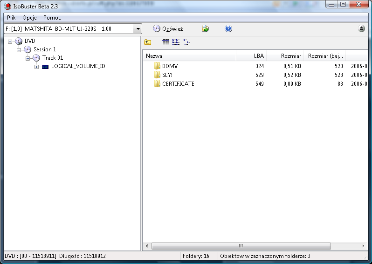Collapse the Track 01 node
This screenshot has width=372, height=264.
pyautogui.click(x=28, y=58)
